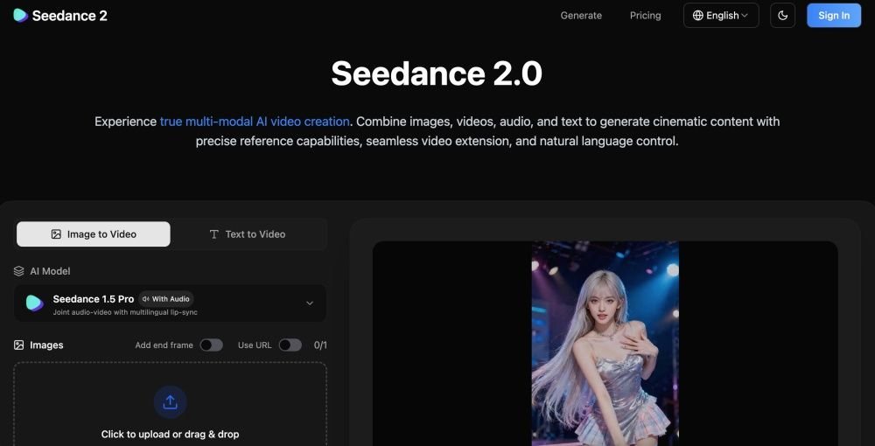Select the Image to Video tab
Viewport: 875px width, 446px height.
click(94, 234)
